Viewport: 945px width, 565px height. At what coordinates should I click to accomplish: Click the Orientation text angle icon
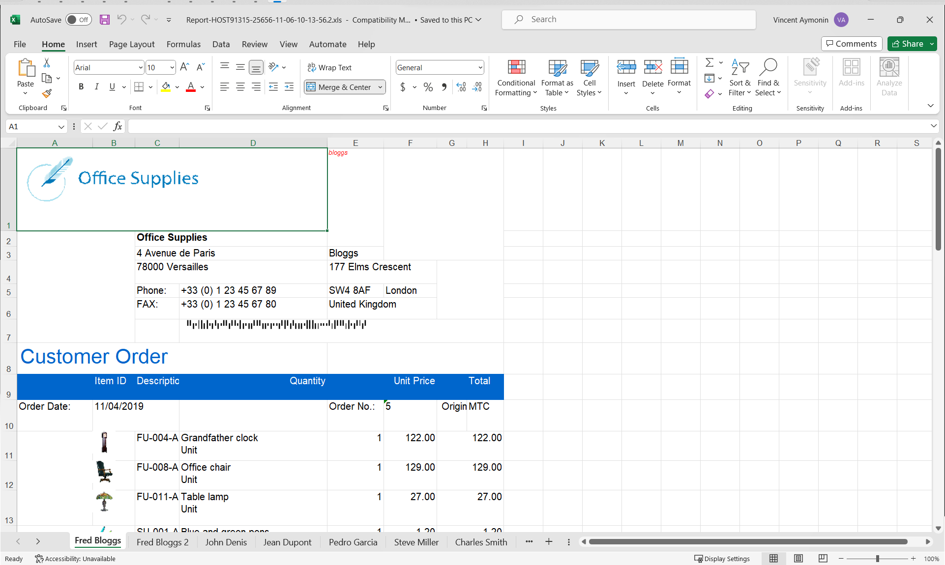(x=274, y=67)
